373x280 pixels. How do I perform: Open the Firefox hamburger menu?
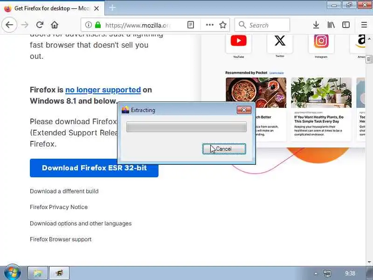(x=364, y=25)
